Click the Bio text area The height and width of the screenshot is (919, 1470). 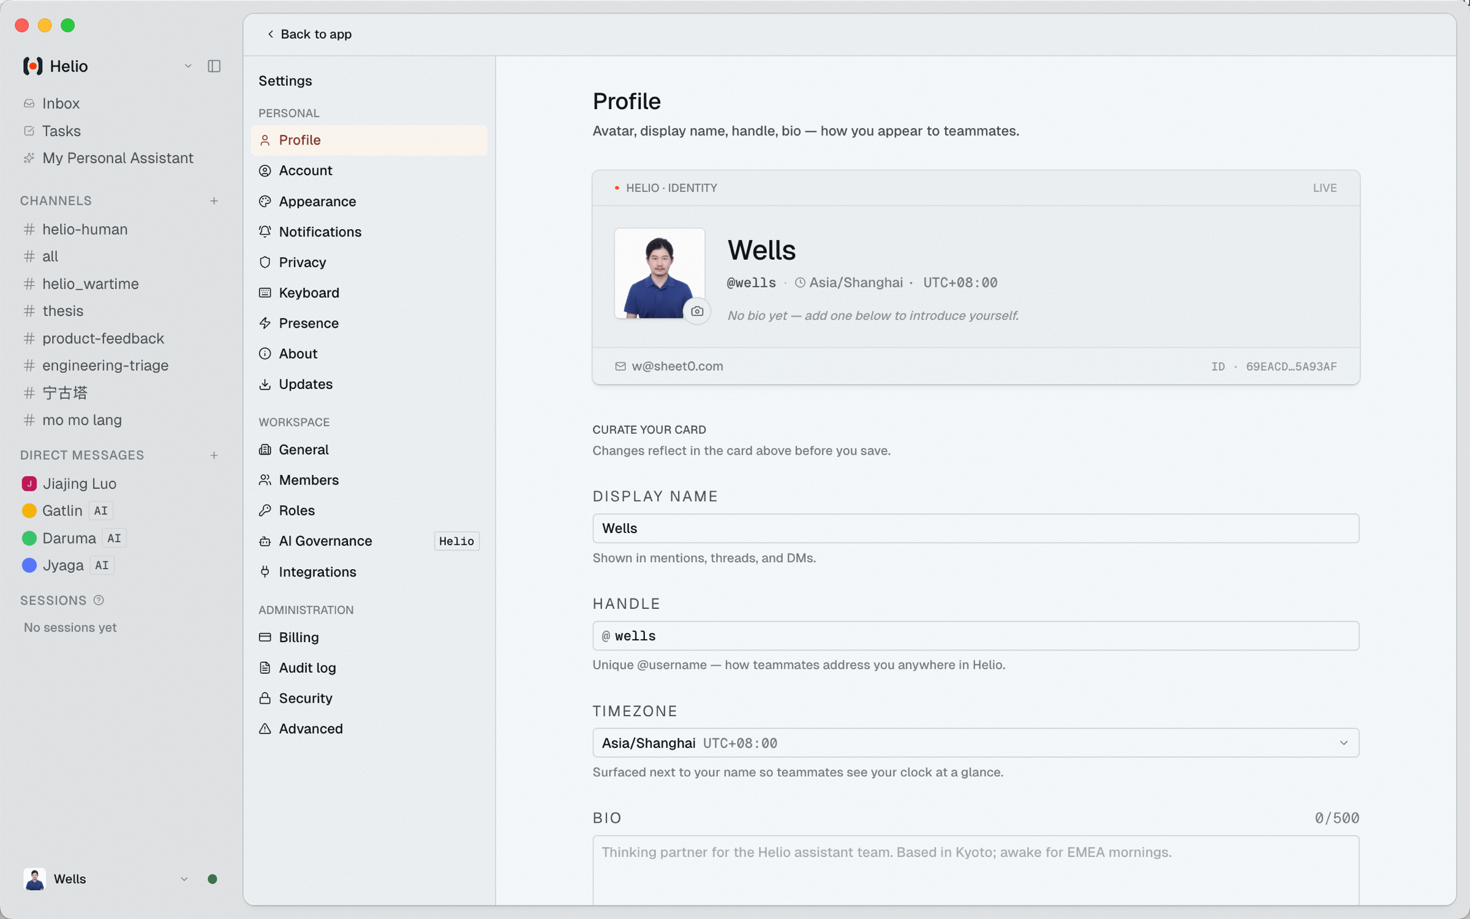pos(976,871)
